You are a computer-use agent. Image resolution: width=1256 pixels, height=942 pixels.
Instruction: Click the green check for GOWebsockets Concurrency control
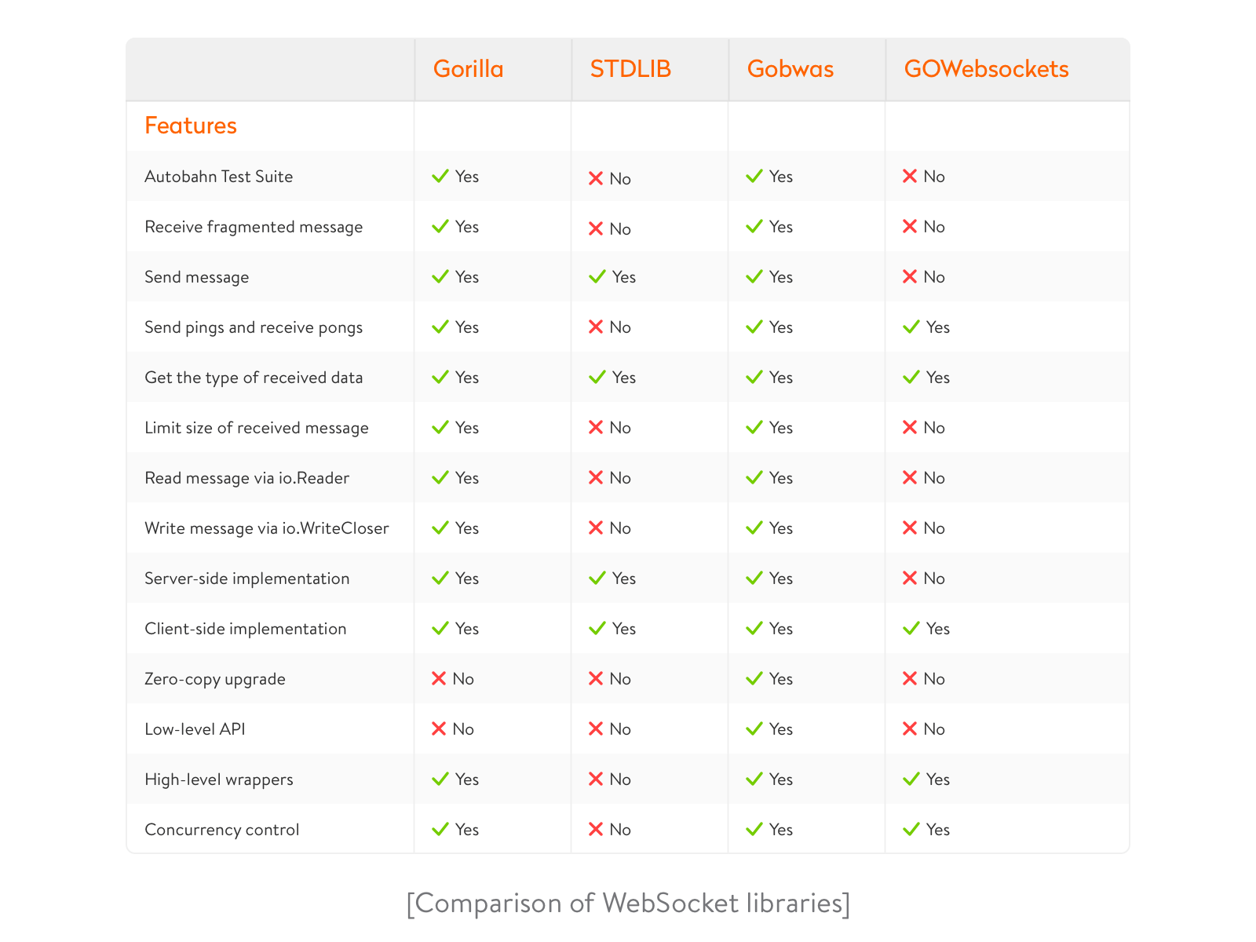tap(911, 829)
